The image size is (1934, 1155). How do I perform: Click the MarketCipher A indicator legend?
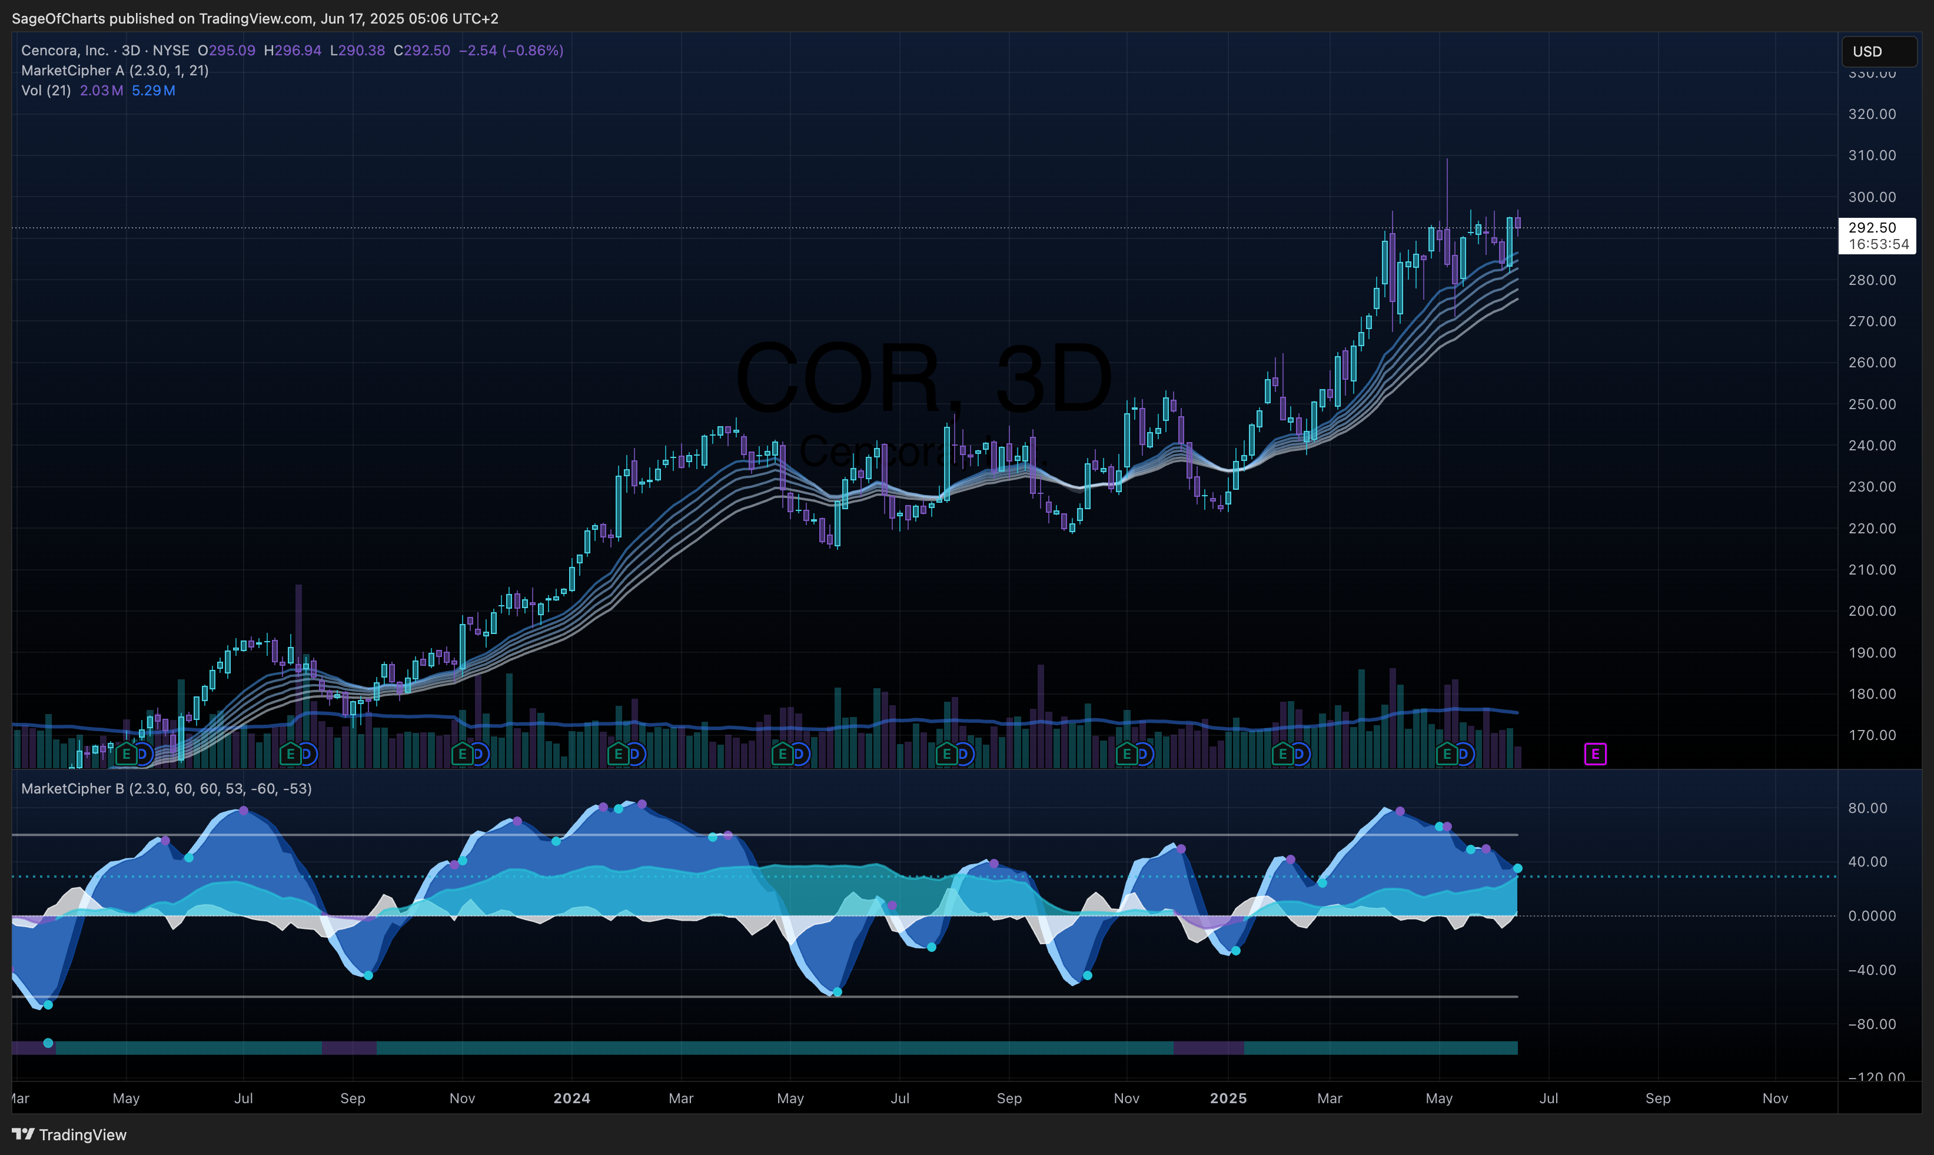[x=115, y=71]
